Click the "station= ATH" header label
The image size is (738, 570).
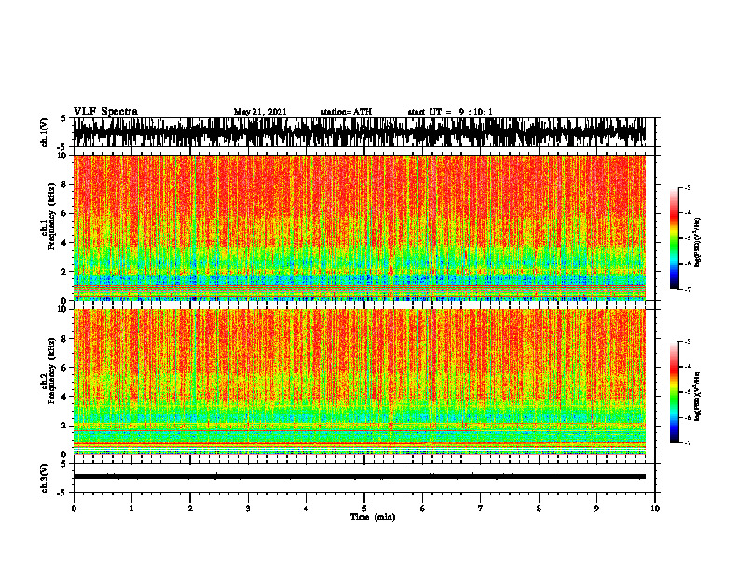coord(346,112)
